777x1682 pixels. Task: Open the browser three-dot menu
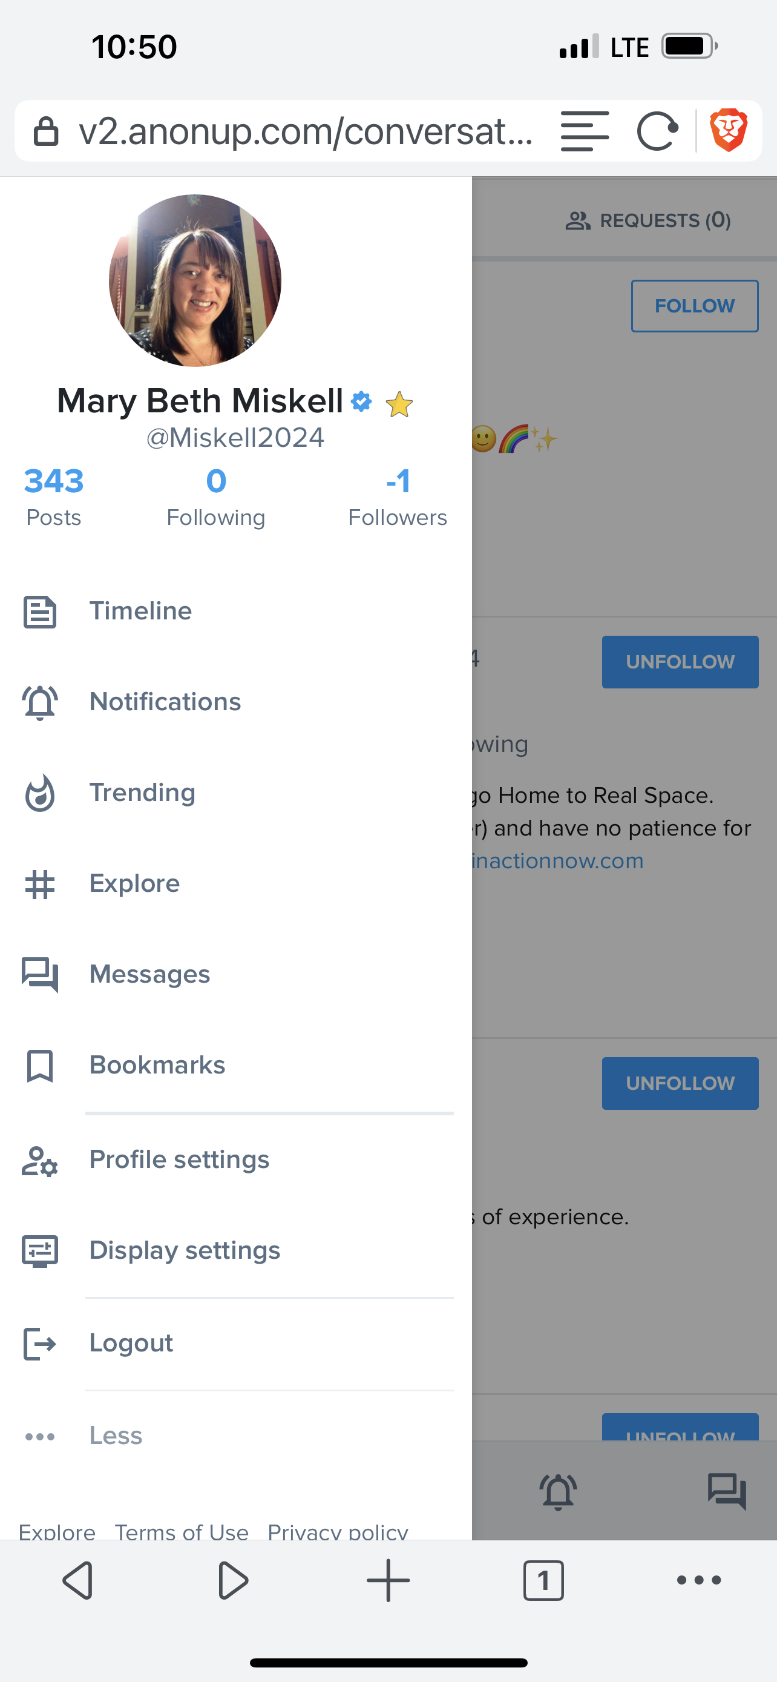click(x=699, y=1580)
